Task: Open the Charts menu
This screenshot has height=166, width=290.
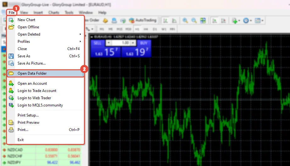Action: click(x=54, y=13)
